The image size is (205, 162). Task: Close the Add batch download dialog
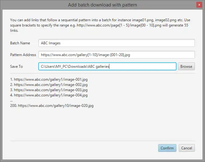click(x=199, y=5)
